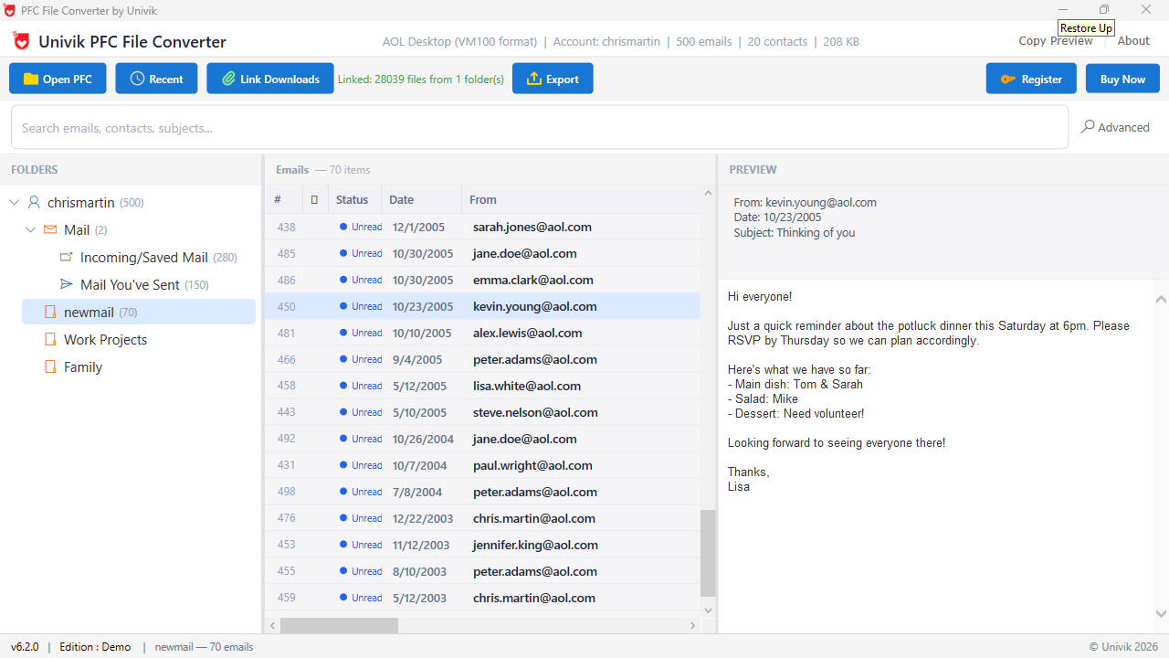Open the About menu
Screen dimensions: 1169x658
tap(1133, 41)
